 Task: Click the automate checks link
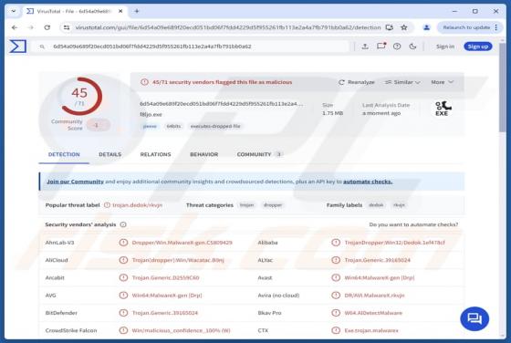368,182
